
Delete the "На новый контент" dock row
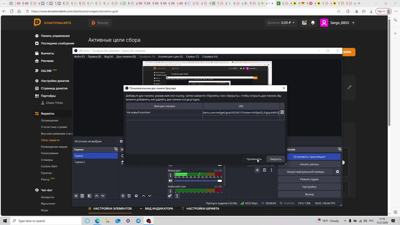282,112
